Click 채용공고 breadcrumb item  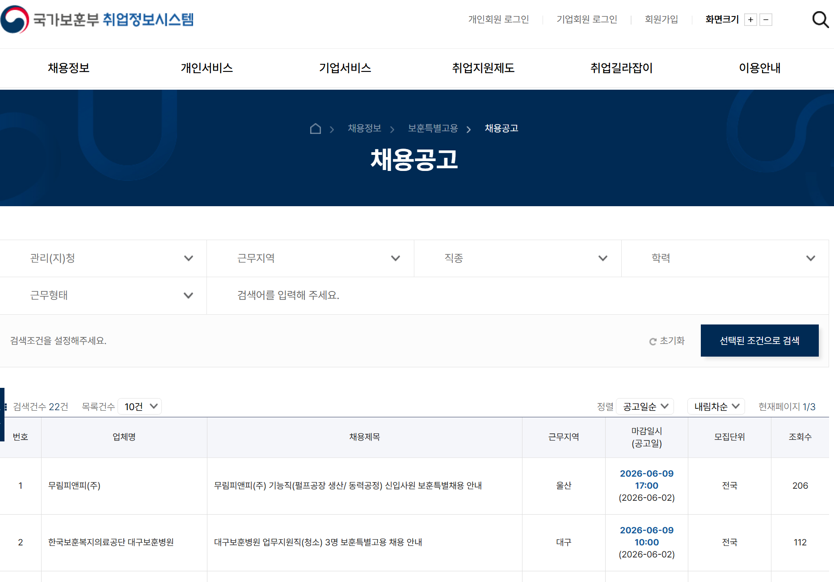coord(501,129)
